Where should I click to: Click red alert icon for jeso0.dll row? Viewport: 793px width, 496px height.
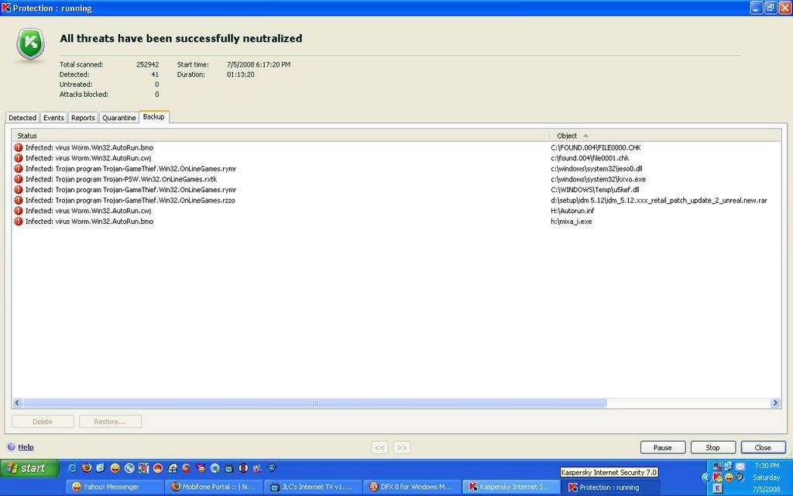coord(19,168)
